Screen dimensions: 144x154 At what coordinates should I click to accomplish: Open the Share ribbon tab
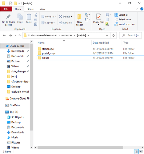pyautogui.click(x=30, y=9)
